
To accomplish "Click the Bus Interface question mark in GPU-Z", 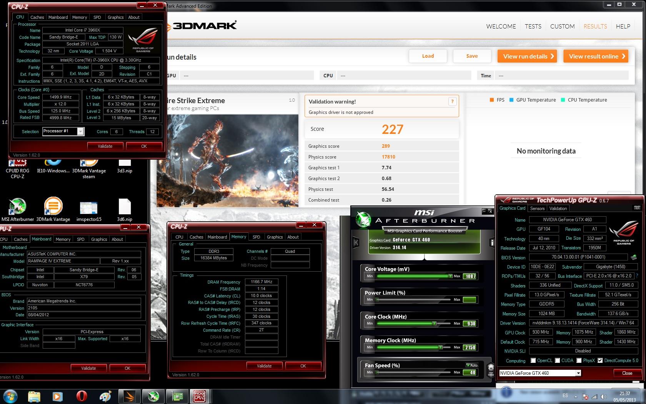I will pyautogui.click(x=637, y=276).
